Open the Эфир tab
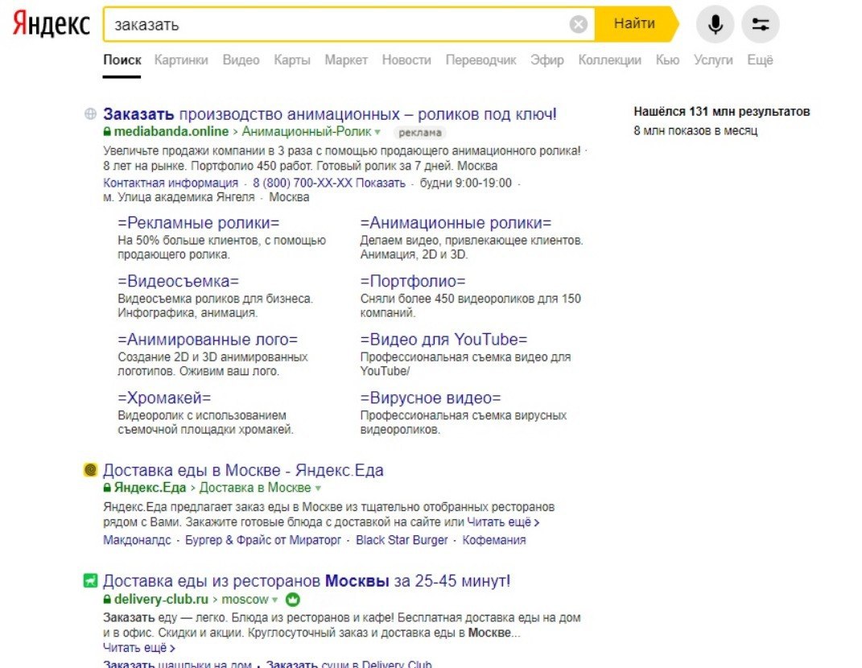Image resolution: width=862 pixels, height=668 pixels. pyautogui.click(x=547, y=60)
